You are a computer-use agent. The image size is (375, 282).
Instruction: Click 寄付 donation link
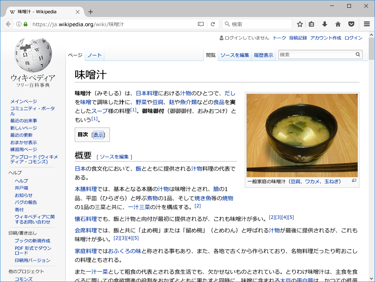click(19, 210)
